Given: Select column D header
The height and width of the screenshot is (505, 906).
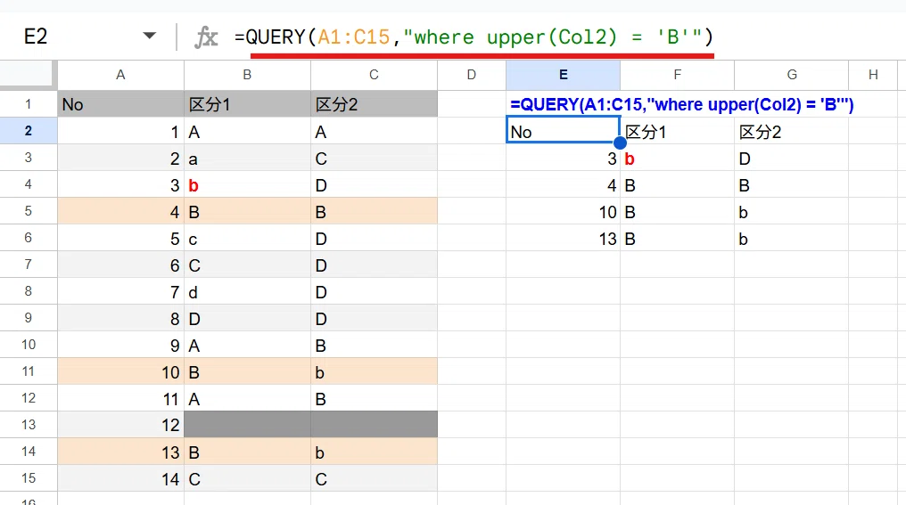Looking at the screenshot, I should click(472, 75).
